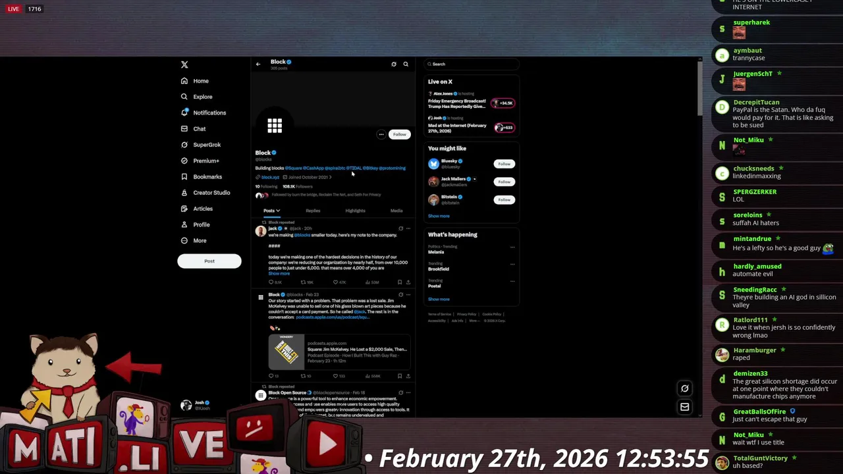Follow Bitstein in You might like
Viewport: 843px width, 474px height.
[x=504, y=199]
